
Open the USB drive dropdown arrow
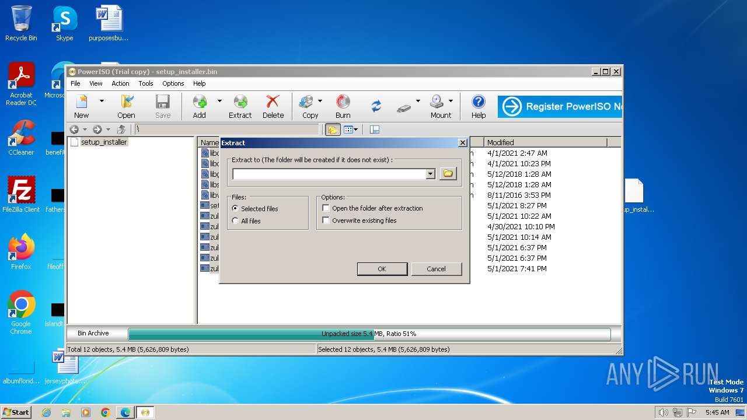coord(418,101)
